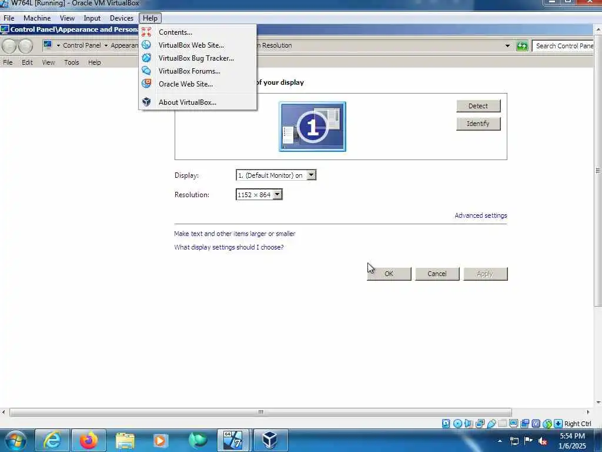Click the About VirtualBox cube icon
The height and width of the screenshot is (452, 602).
click(x=146, y=102)
